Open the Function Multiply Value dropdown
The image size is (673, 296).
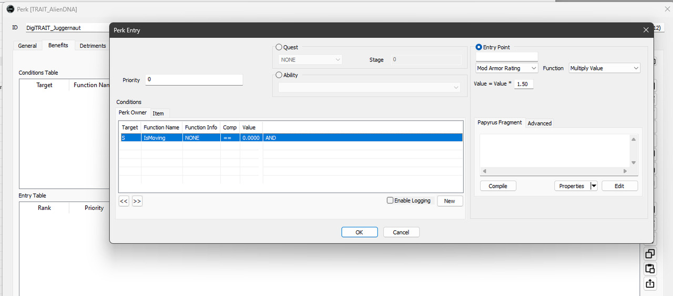point(605,68)
